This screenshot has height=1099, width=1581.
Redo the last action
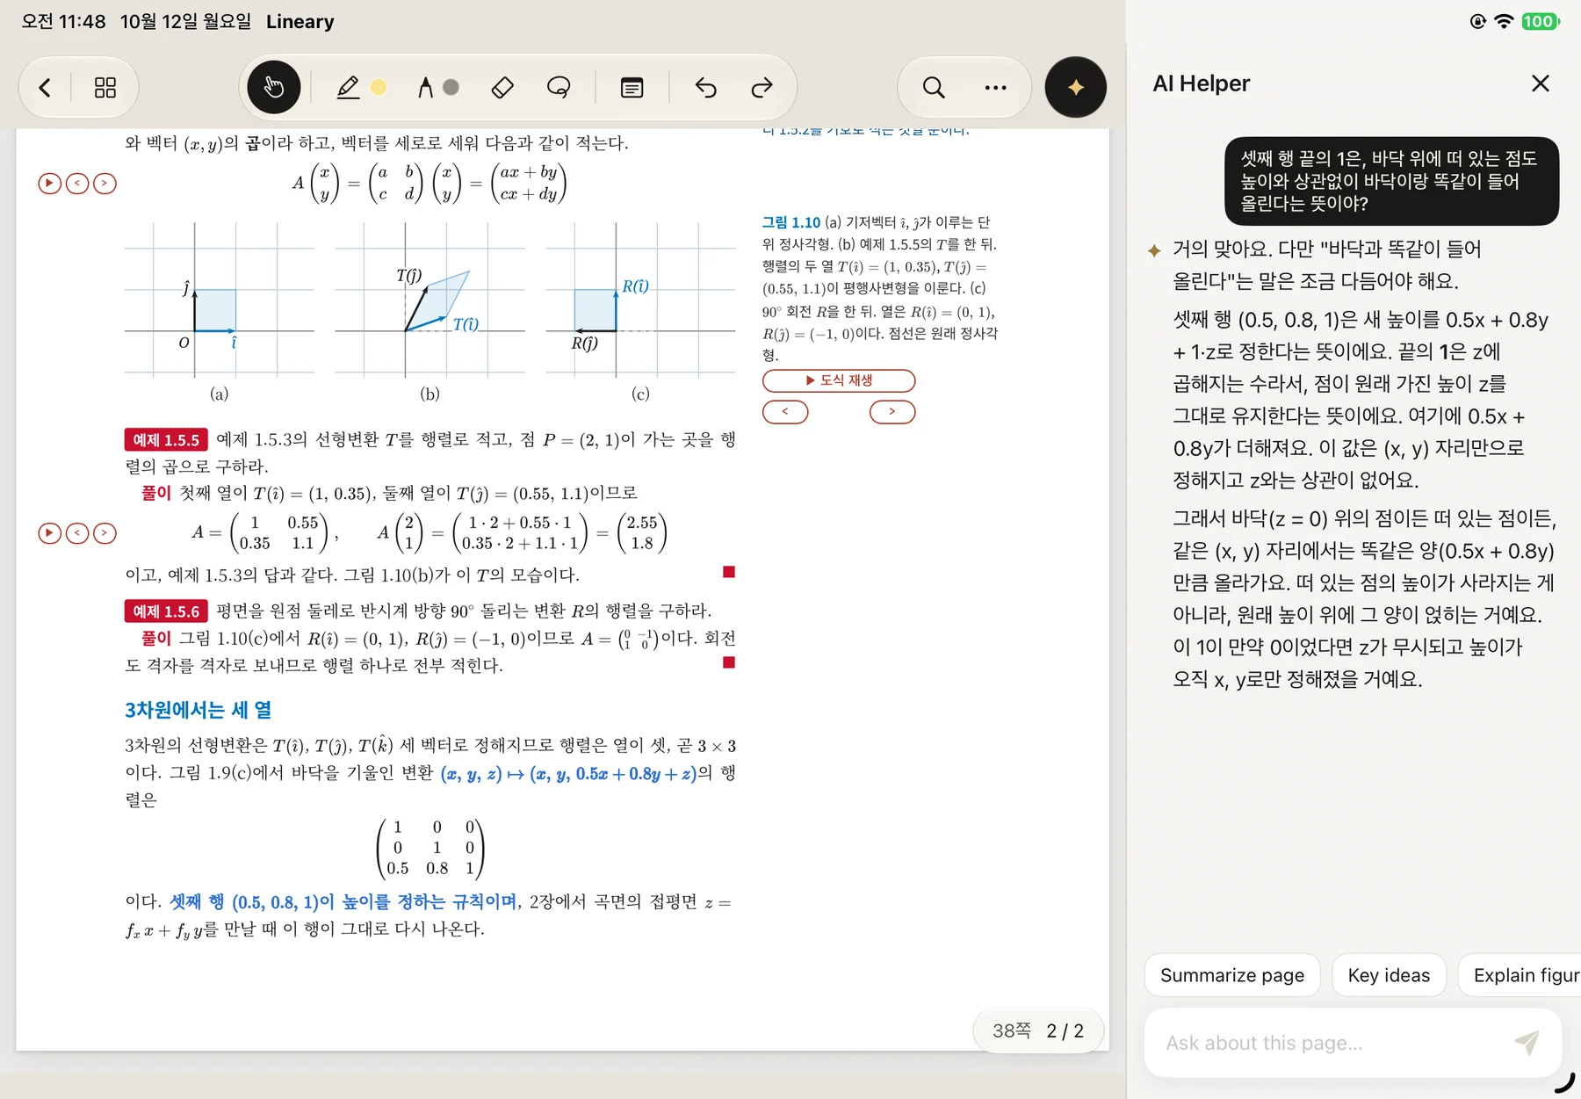point(762,87)
